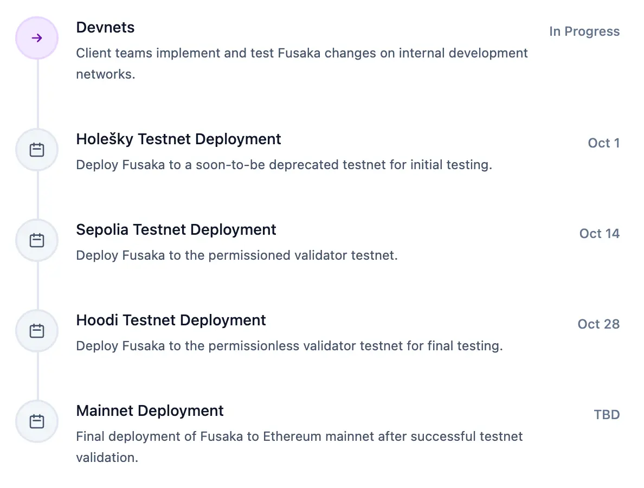The height and width of the screenshot is (488, 644).
Task: Click the TBD date label
Action: click(607, 414)
